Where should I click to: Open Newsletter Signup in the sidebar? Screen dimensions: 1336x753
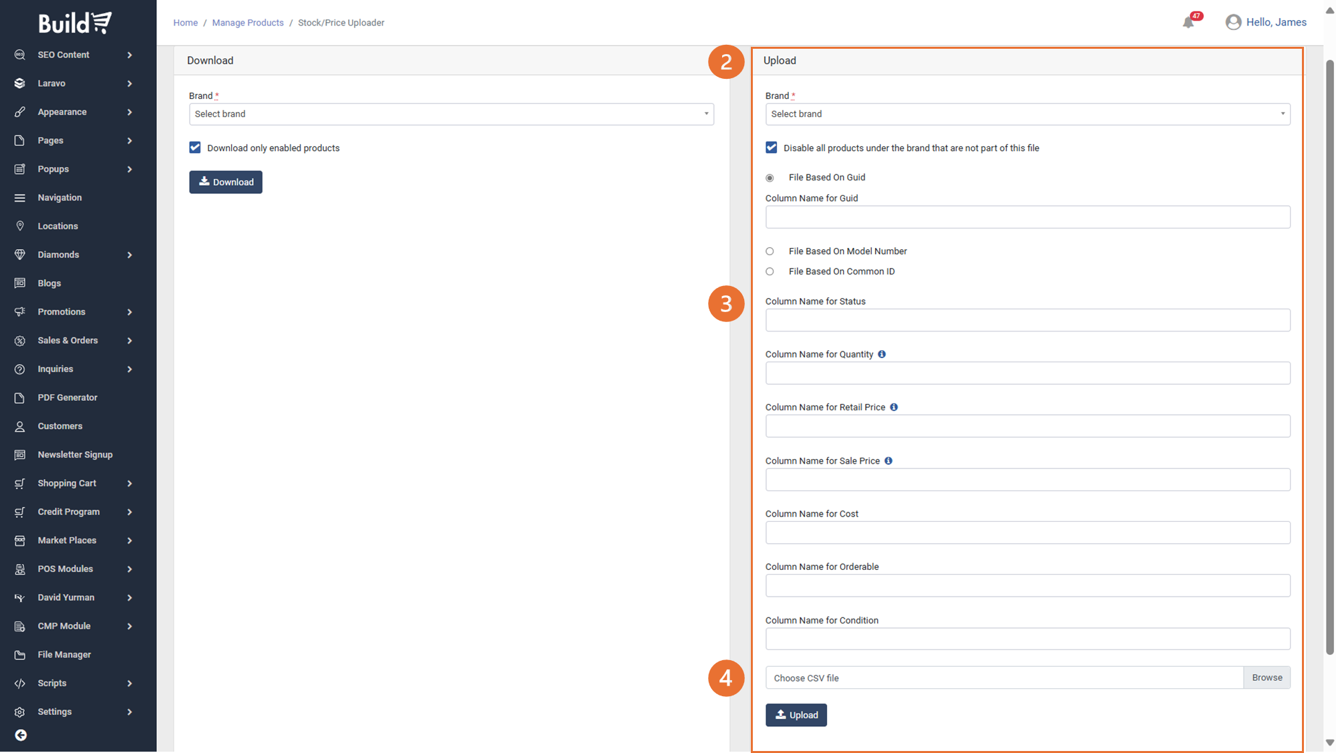click(75, 454)
